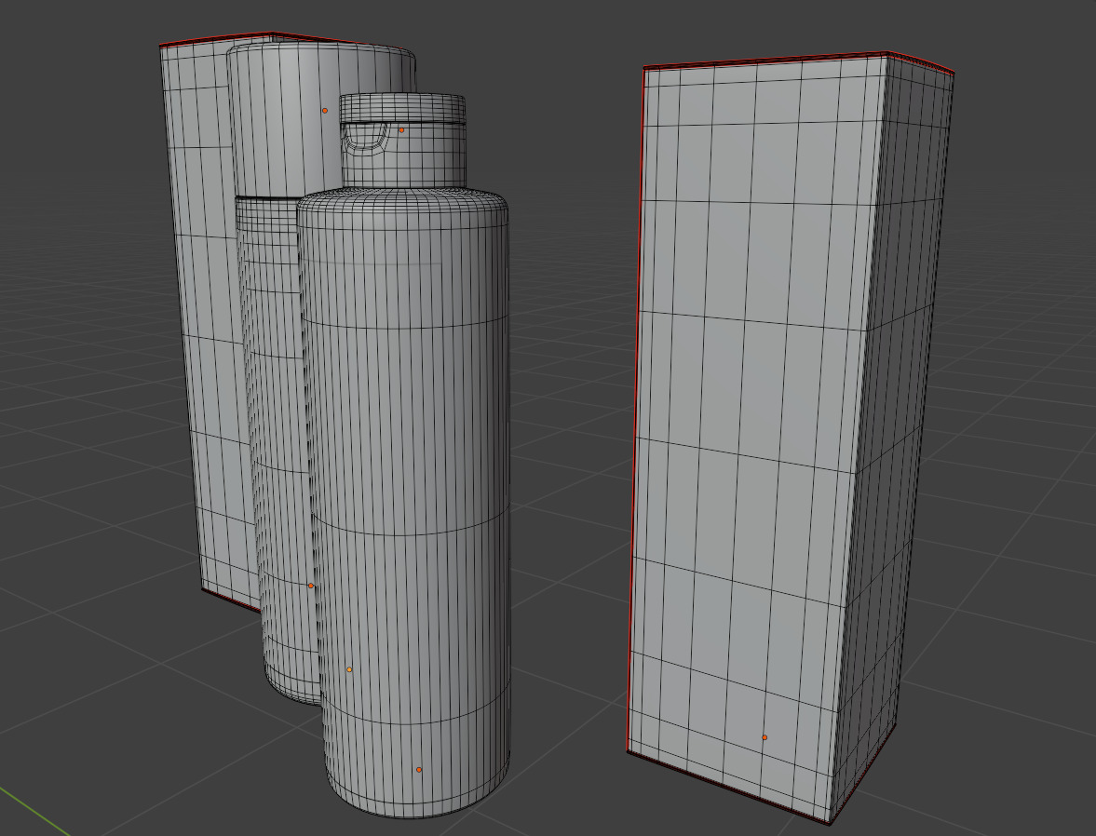Click the origin dot on the small screw cap
Viewport: 1096px width, 836px height.
coord(401,130)
